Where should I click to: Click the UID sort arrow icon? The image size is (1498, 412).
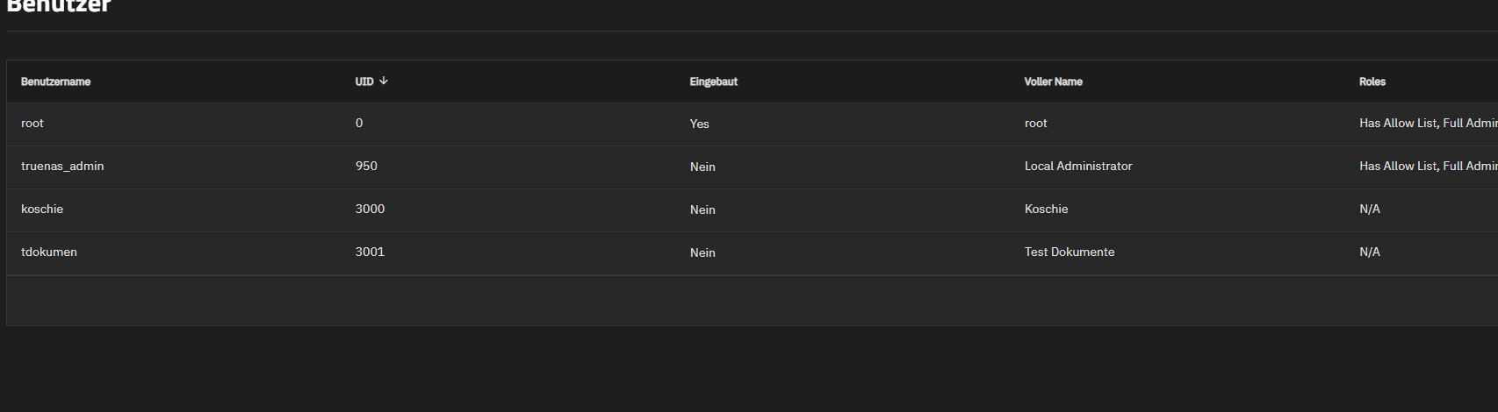coord(384,81)
